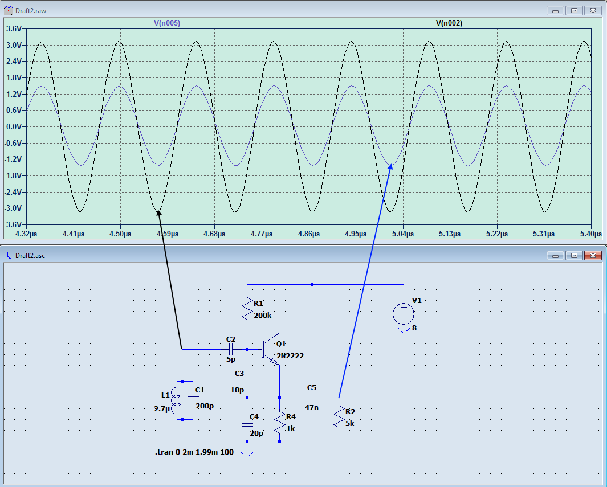Minimize the Draft2.asc window
This screenshot has width=607, height=487.
(556, 255)
